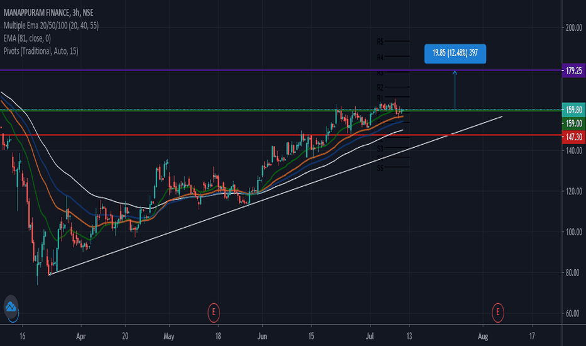Click the S5 pivot level label
Viewport: 586px width, 346px height.
point(380,168)
